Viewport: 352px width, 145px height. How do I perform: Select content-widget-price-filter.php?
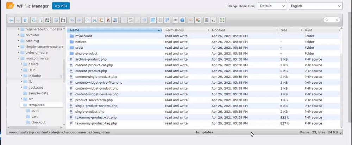pos(203,82)
